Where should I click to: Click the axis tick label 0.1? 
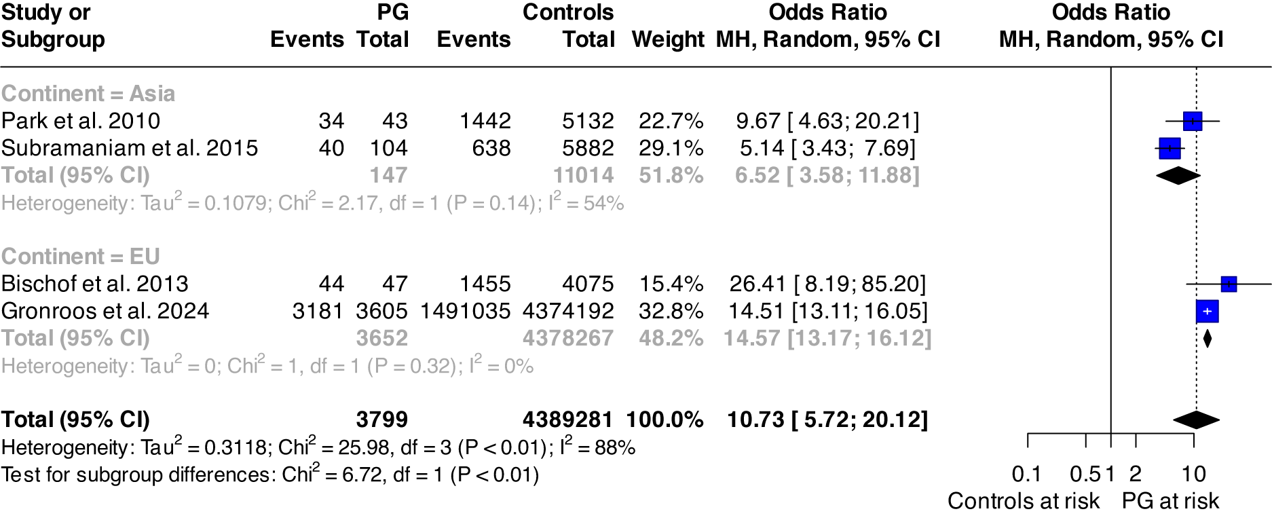pyautogui.click(x=1026, y=474)
